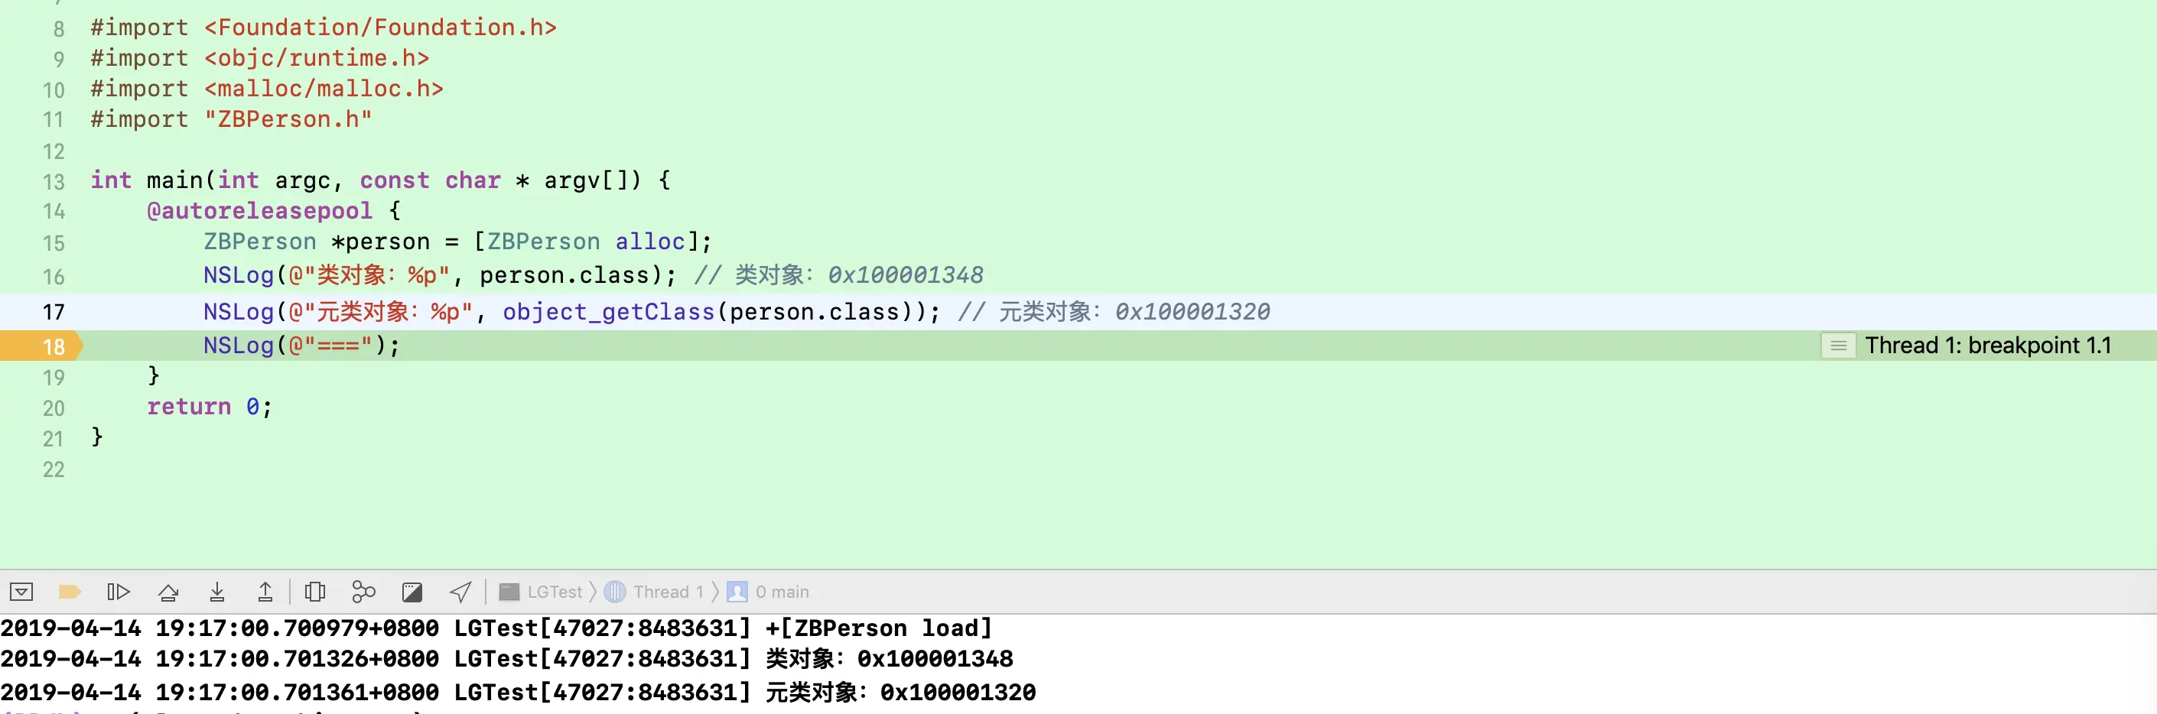Continue program execution
The height and width of the screenshot is (714, 2157).
point(119,592)
